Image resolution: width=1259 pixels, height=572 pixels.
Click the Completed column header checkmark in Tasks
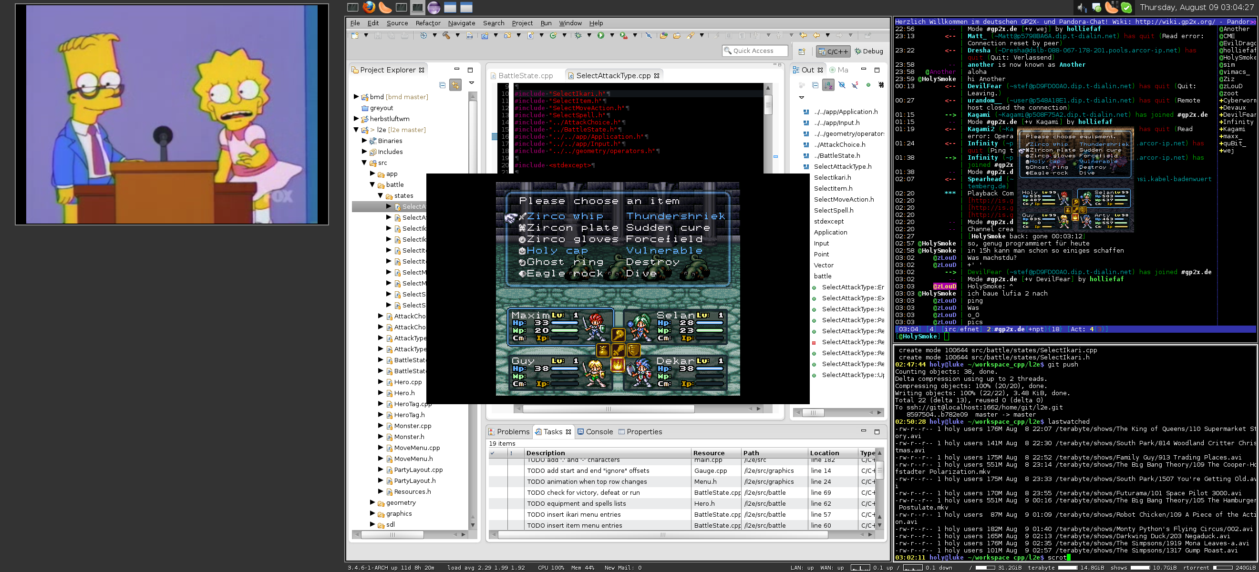(x=493, y=453)
